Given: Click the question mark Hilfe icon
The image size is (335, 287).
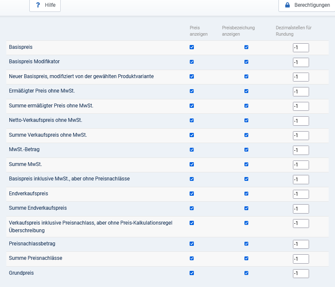Looking at the screenshot, I should tap(38, 5).
